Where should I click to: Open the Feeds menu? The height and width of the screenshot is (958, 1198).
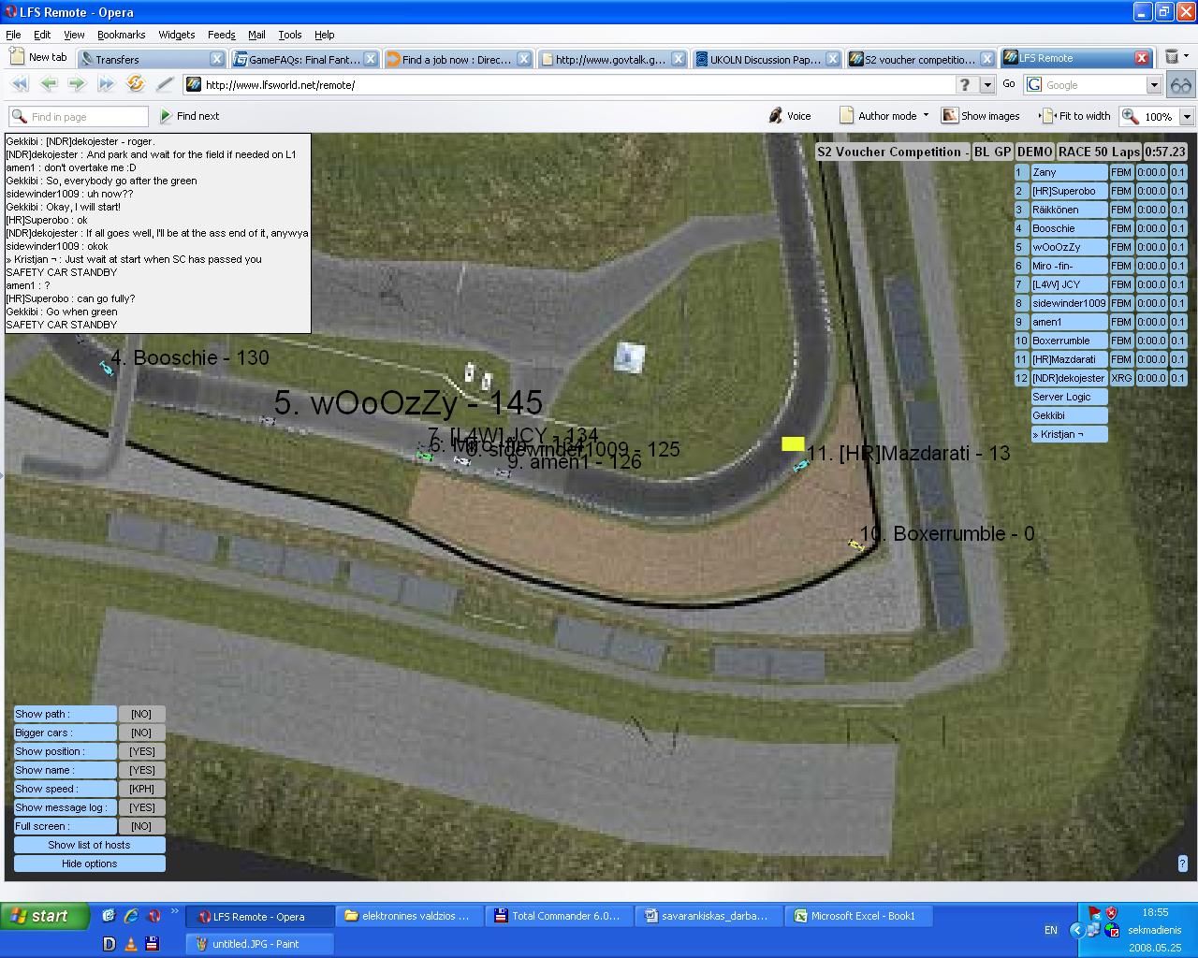(222, 35)
